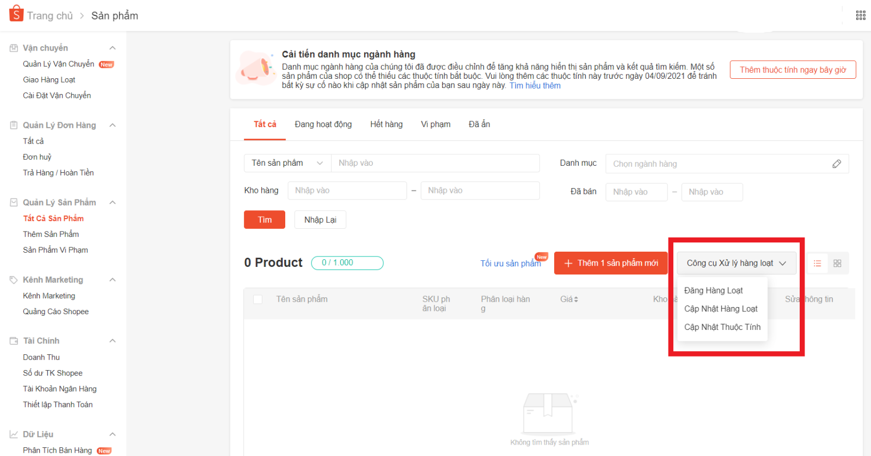Toggle the Công cụ Xử lý hàng loạt dropdown
The height and width of the screenshot is (456, 871).
[x=736, y=263]
